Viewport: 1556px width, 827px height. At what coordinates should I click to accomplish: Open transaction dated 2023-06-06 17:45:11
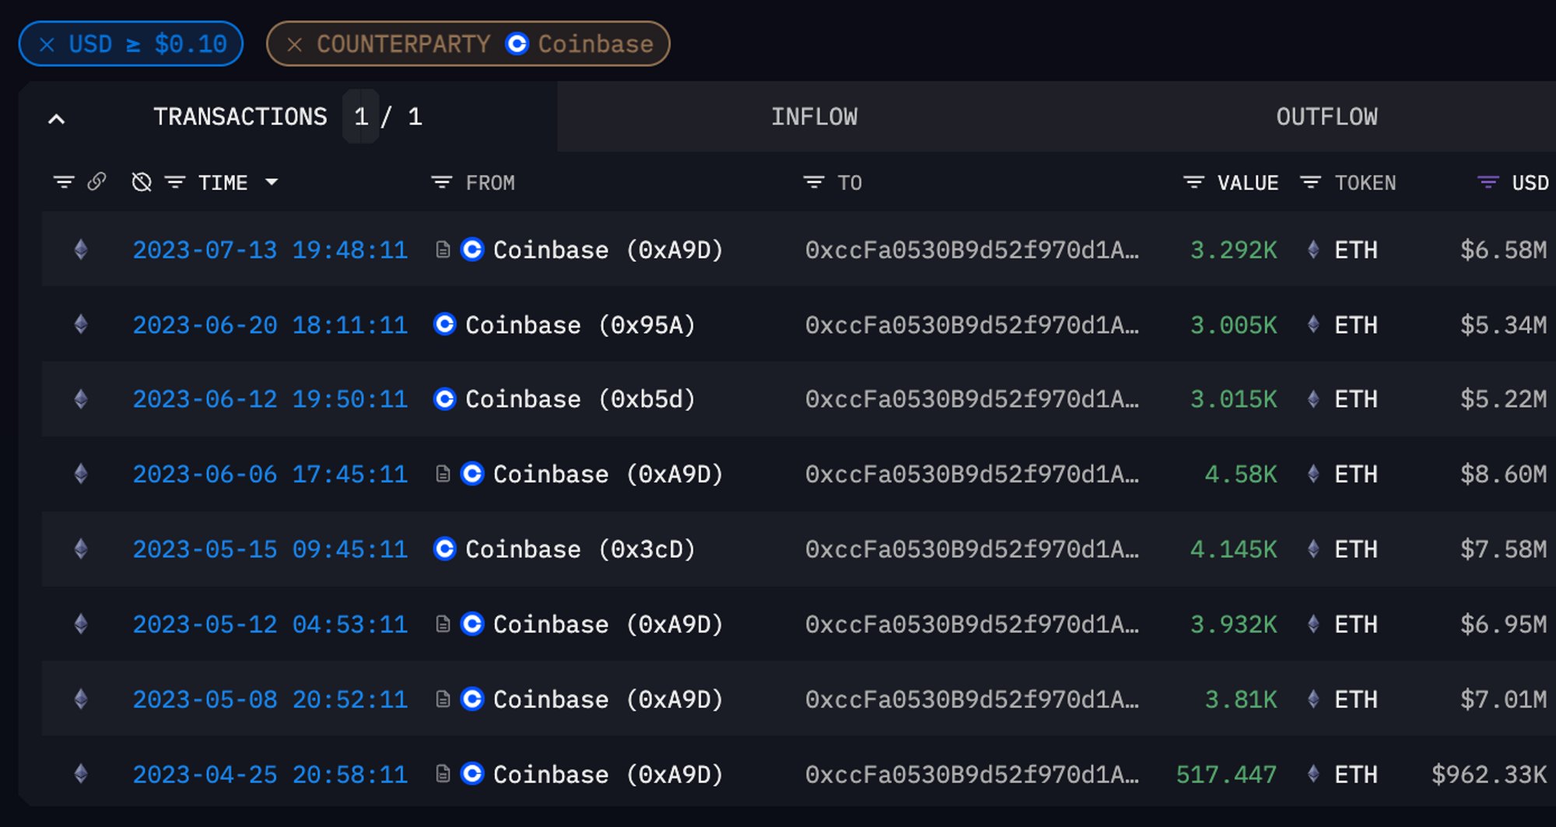(x=270, y=474)
